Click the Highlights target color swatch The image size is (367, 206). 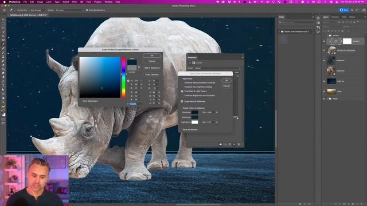[x=195, y=122]
